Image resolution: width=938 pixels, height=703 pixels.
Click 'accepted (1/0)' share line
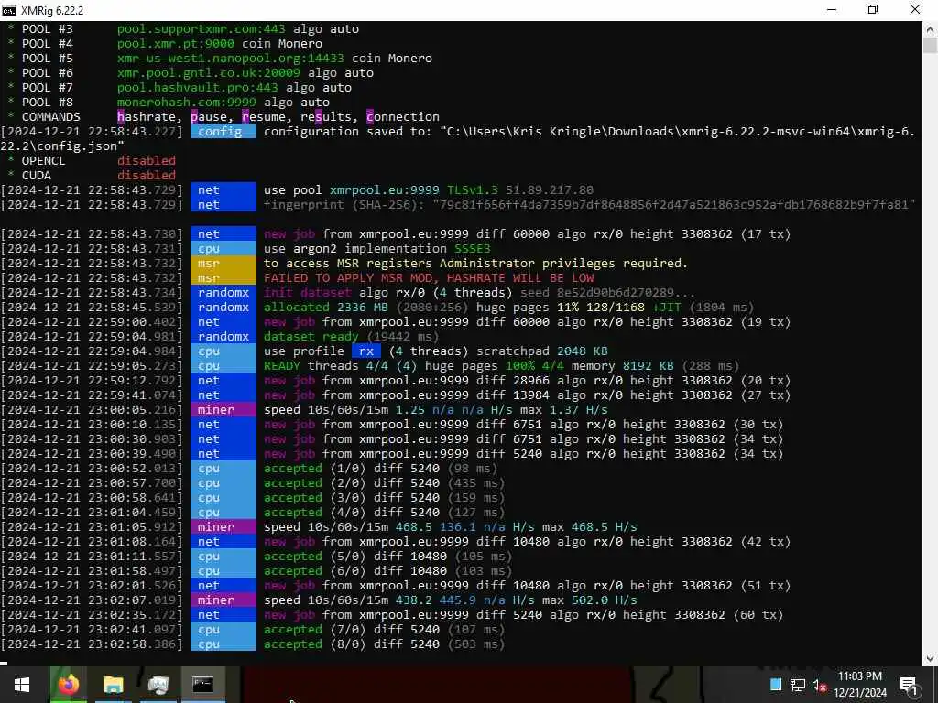pos(380,469)
